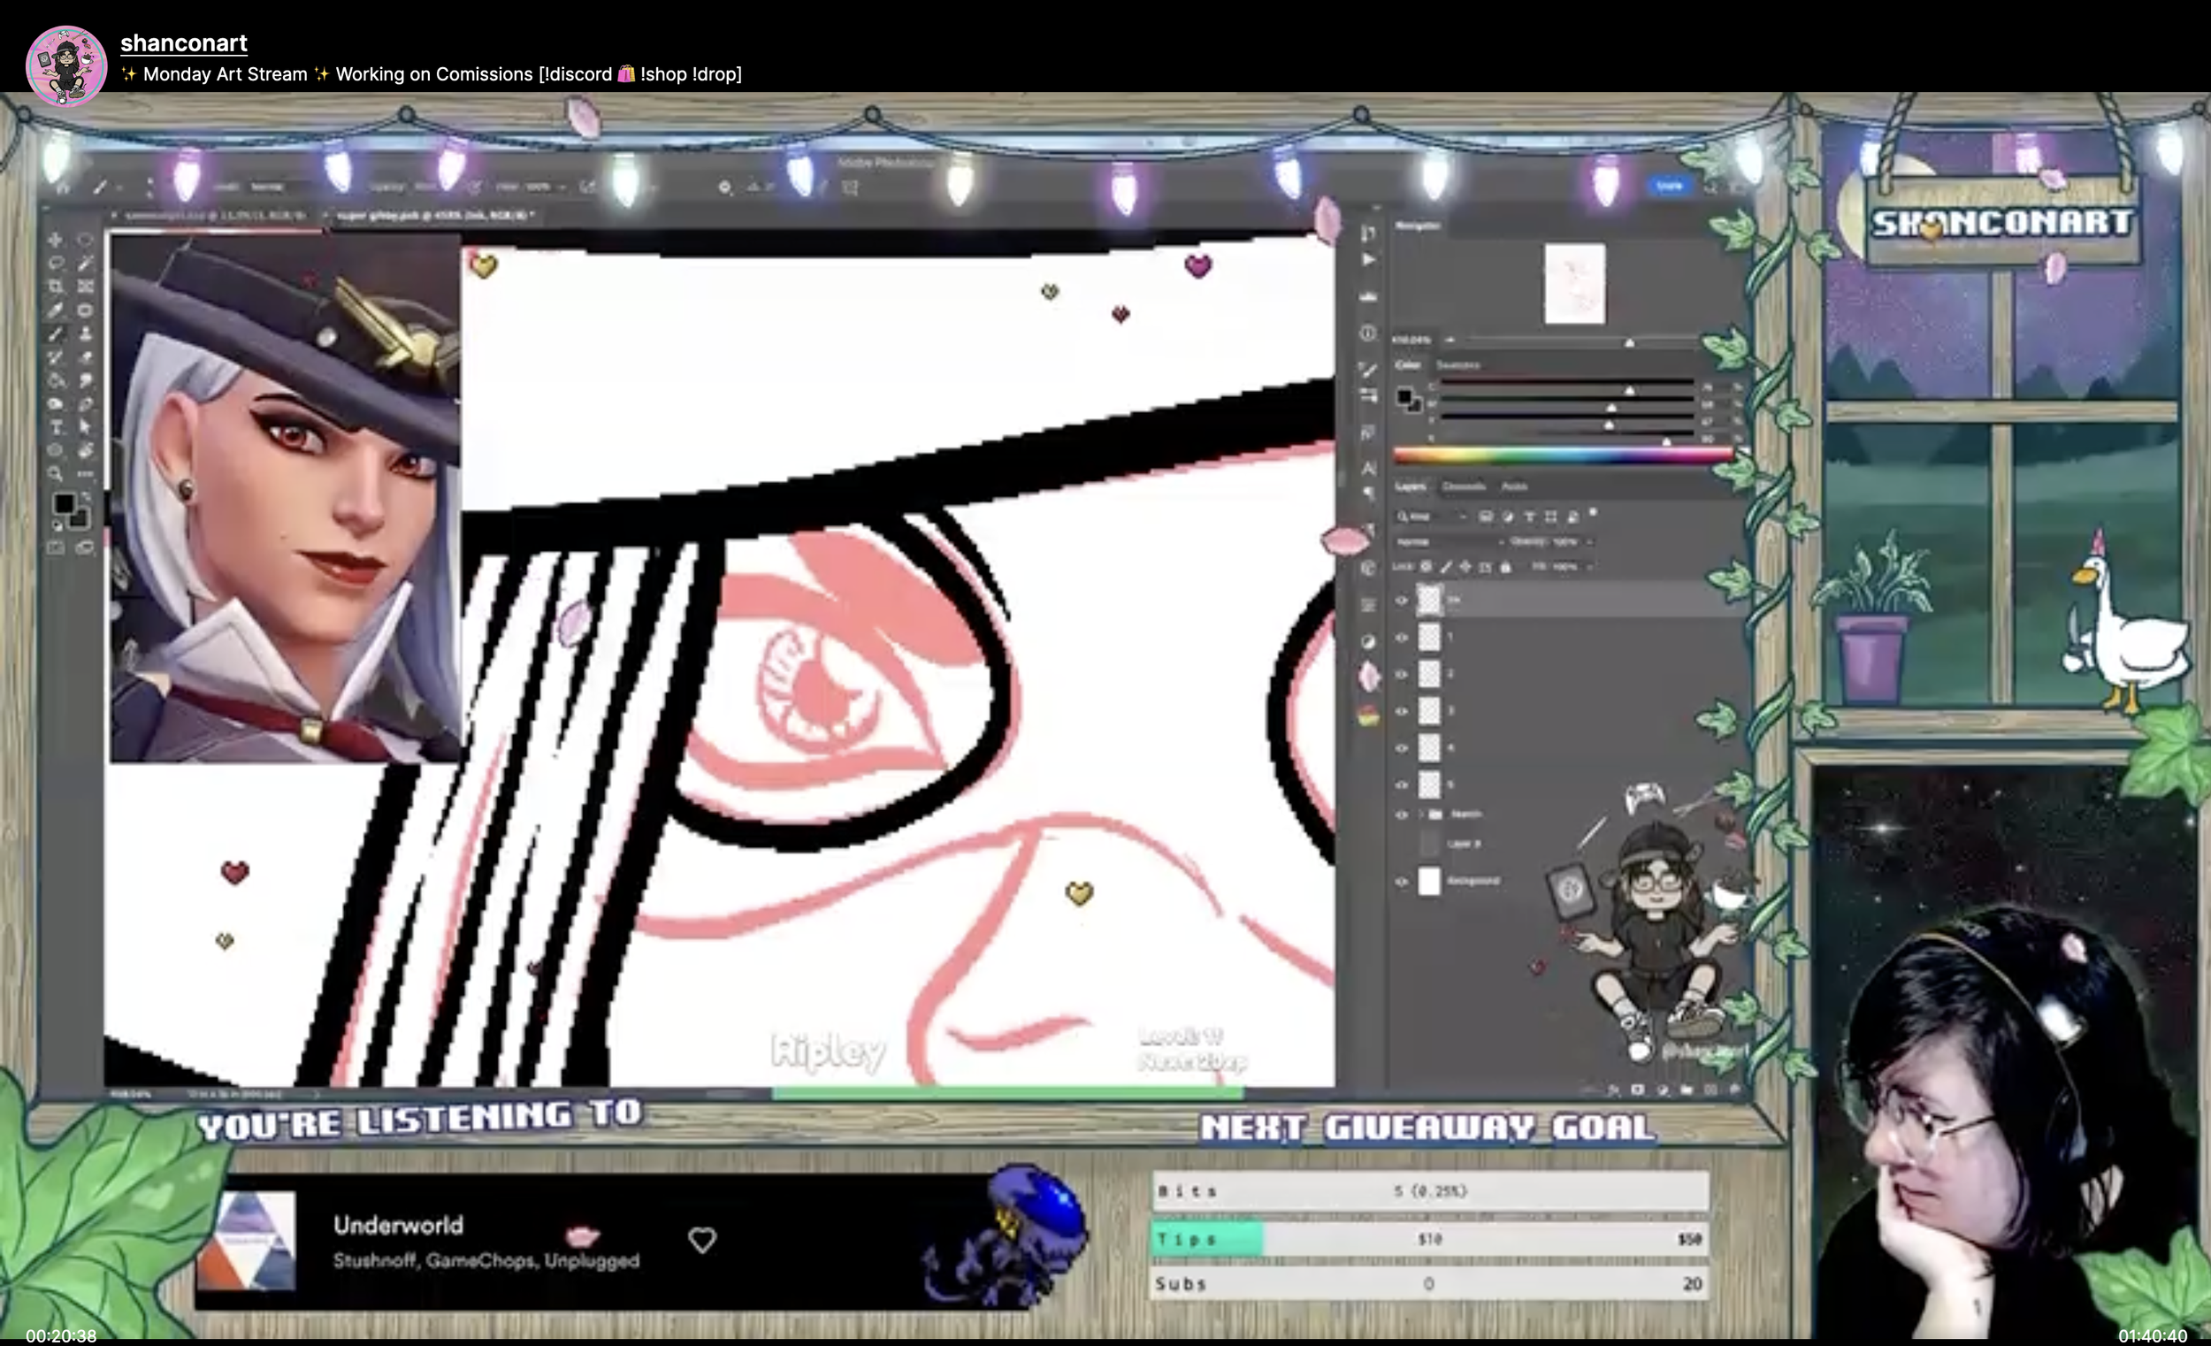This screenshot has width=2211, height=1346.
Task: Open the shanconart channel link
Action: (184, 42)
